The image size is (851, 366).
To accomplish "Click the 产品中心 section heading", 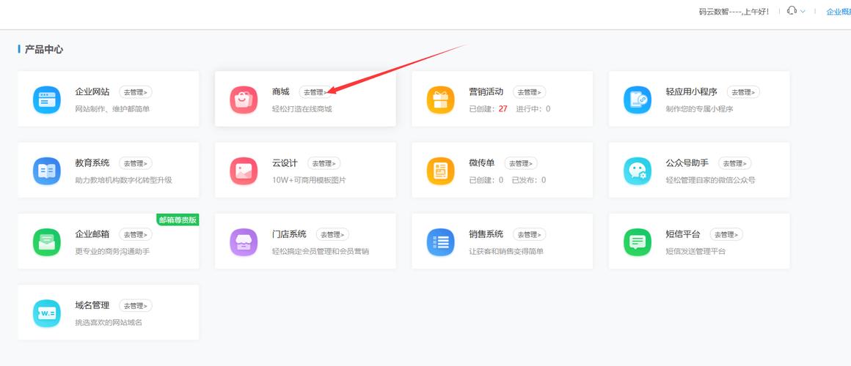I will tap(43, 49).
